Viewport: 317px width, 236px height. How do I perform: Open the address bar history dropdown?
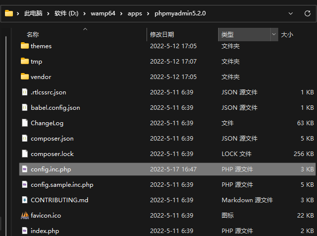tap(291, 13)
